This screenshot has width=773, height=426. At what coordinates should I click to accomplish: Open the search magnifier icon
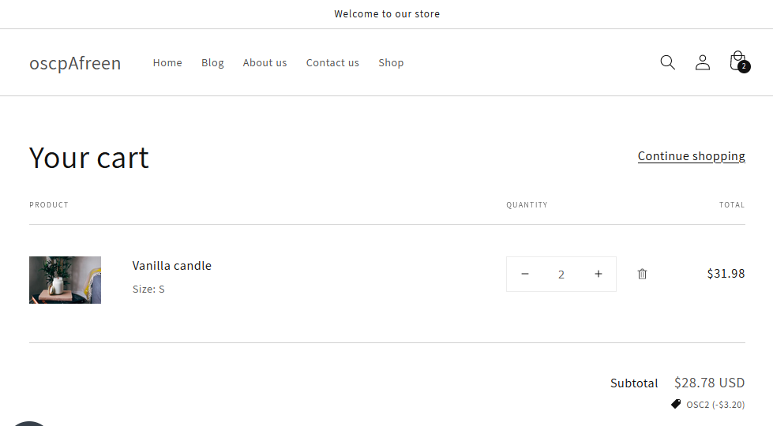(667, 62)
